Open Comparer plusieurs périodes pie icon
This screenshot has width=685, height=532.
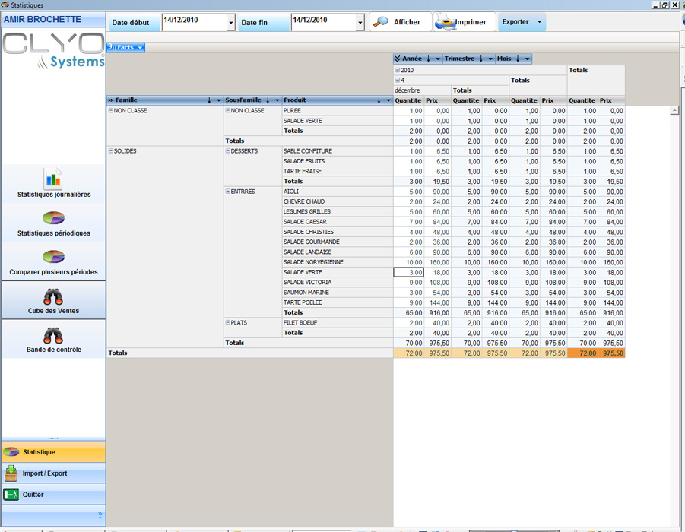[x=53, y=256]
